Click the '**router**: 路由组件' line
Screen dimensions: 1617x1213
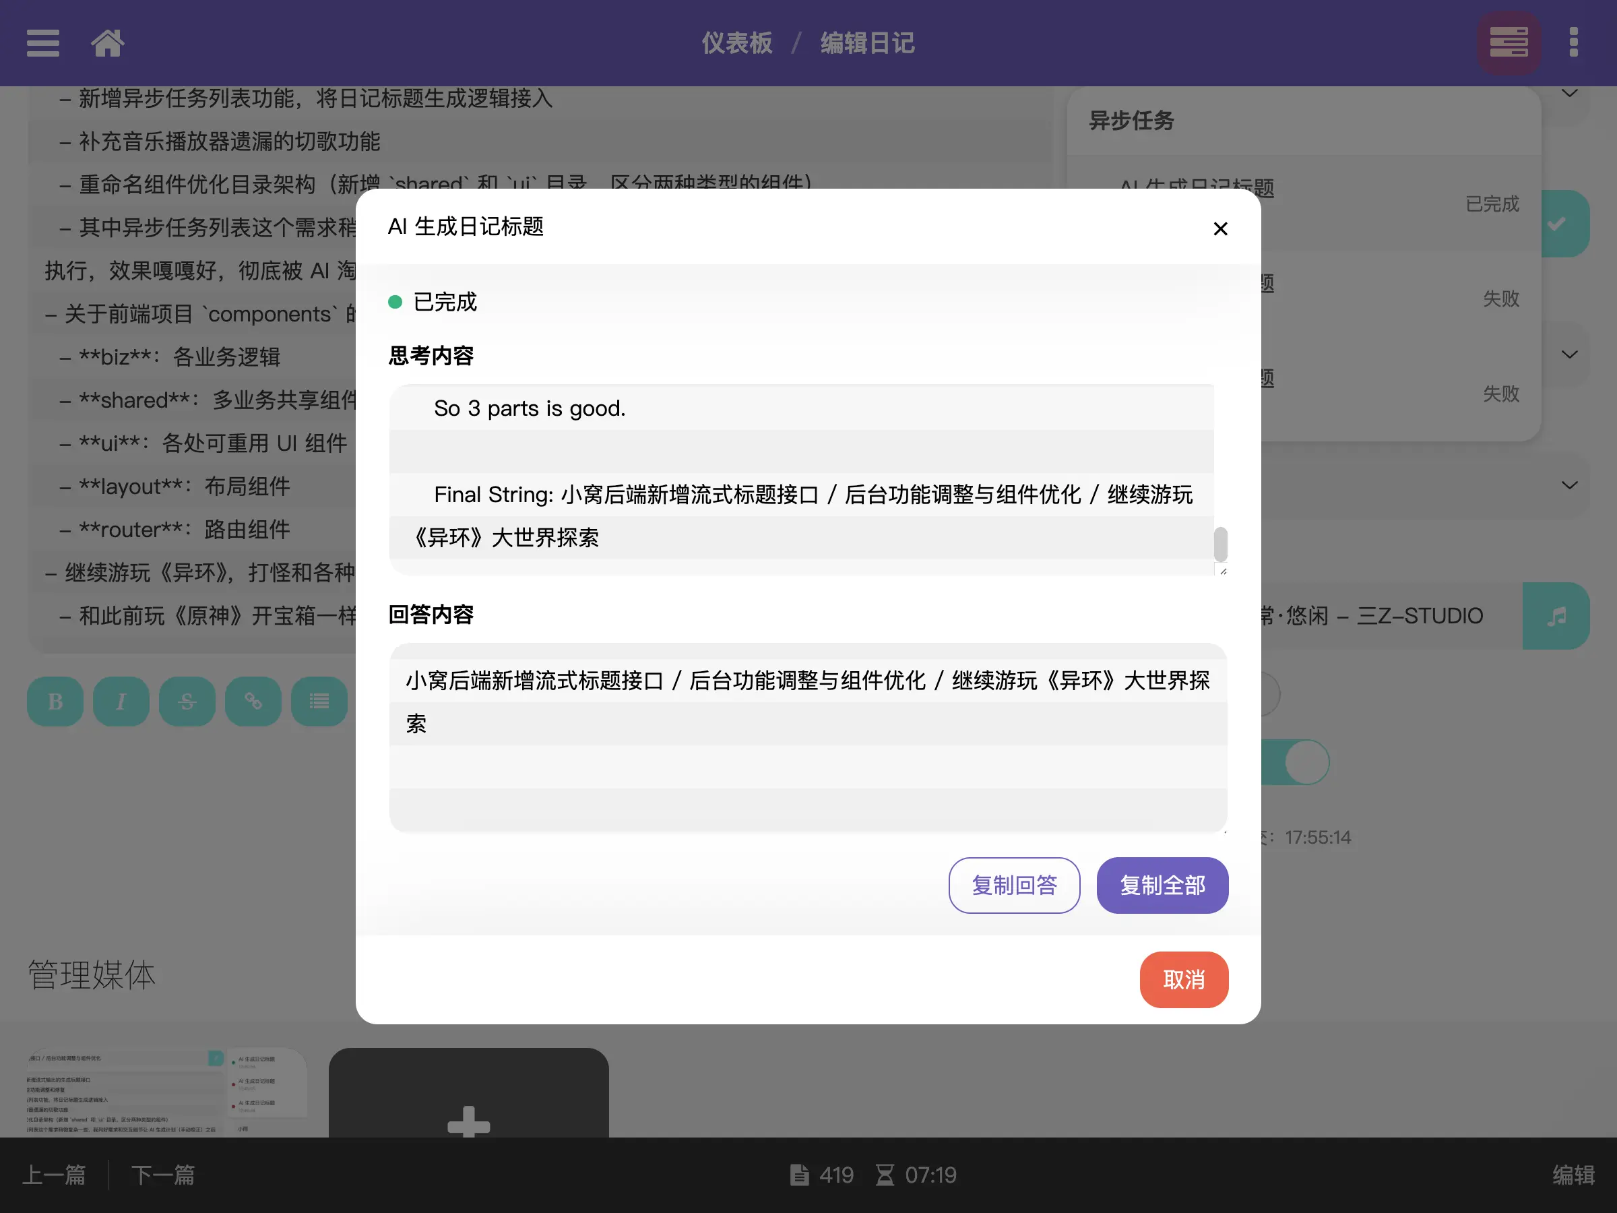175,530
